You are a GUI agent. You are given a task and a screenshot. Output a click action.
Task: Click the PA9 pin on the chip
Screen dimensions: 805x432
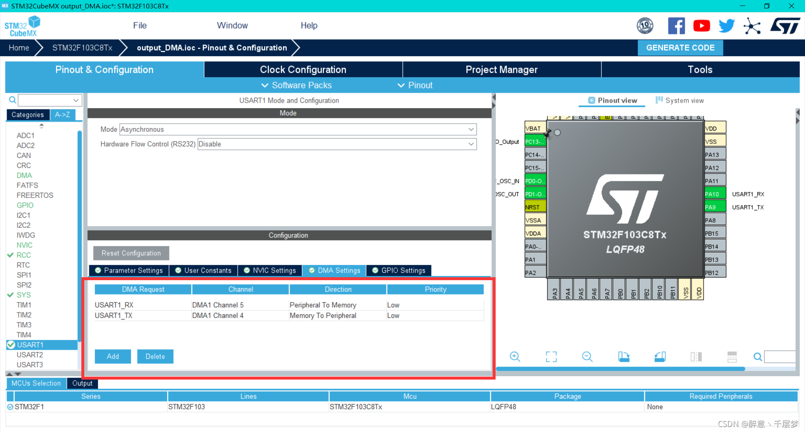715,207
